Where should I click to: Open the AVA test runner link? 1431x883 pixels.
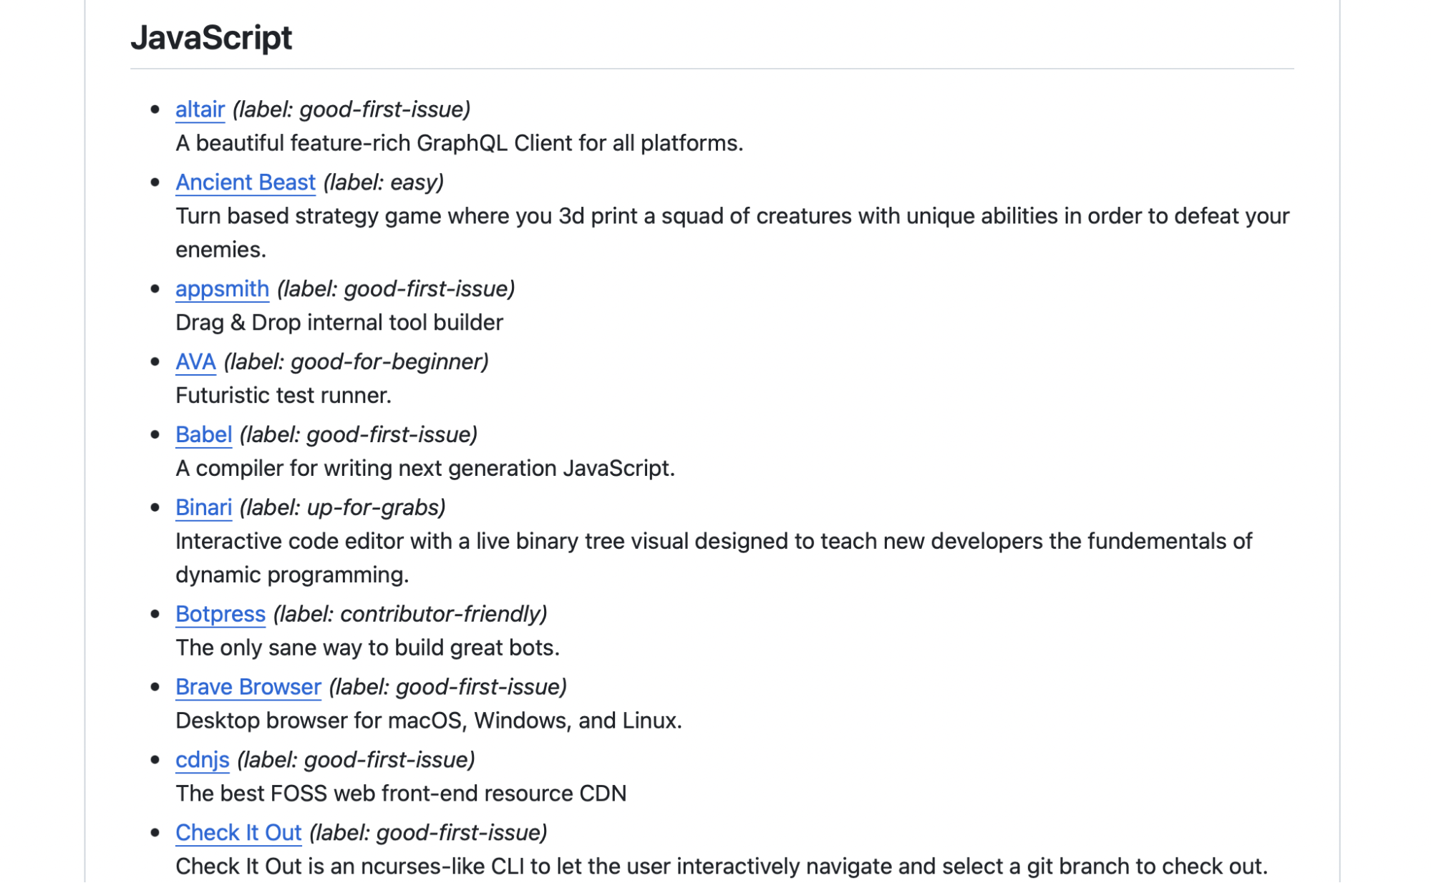pos(195,362)
